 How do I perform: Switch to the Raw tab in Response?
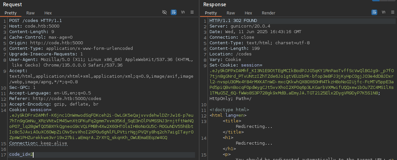click(231, 13)
